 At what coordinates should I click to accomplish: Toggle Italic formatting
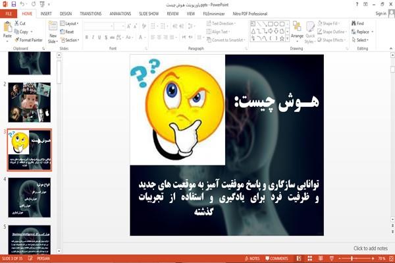(x=93, y=38)
